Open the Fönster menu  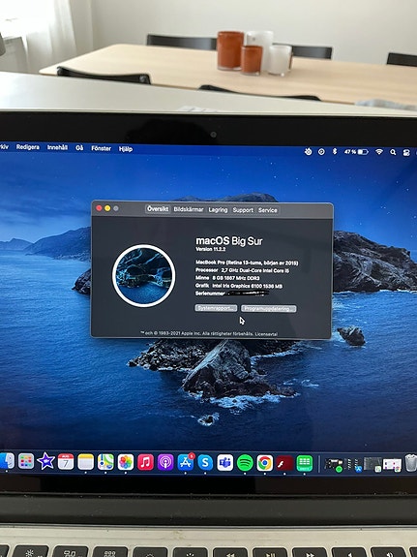pos(102,148)
